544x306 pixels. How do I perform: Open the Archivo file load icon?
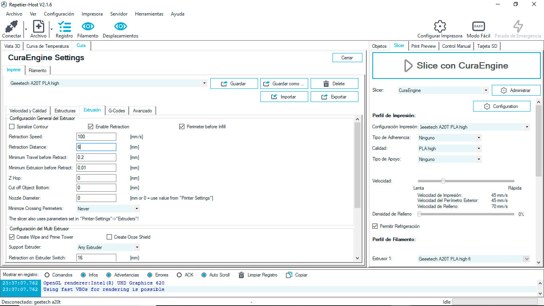[38, 27]
